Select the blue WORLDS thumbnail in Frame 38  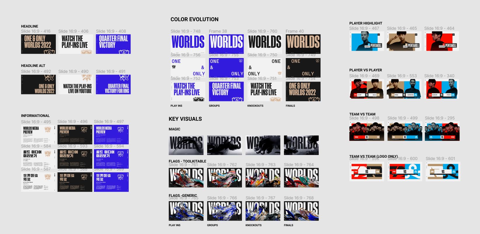pos(226,44)
